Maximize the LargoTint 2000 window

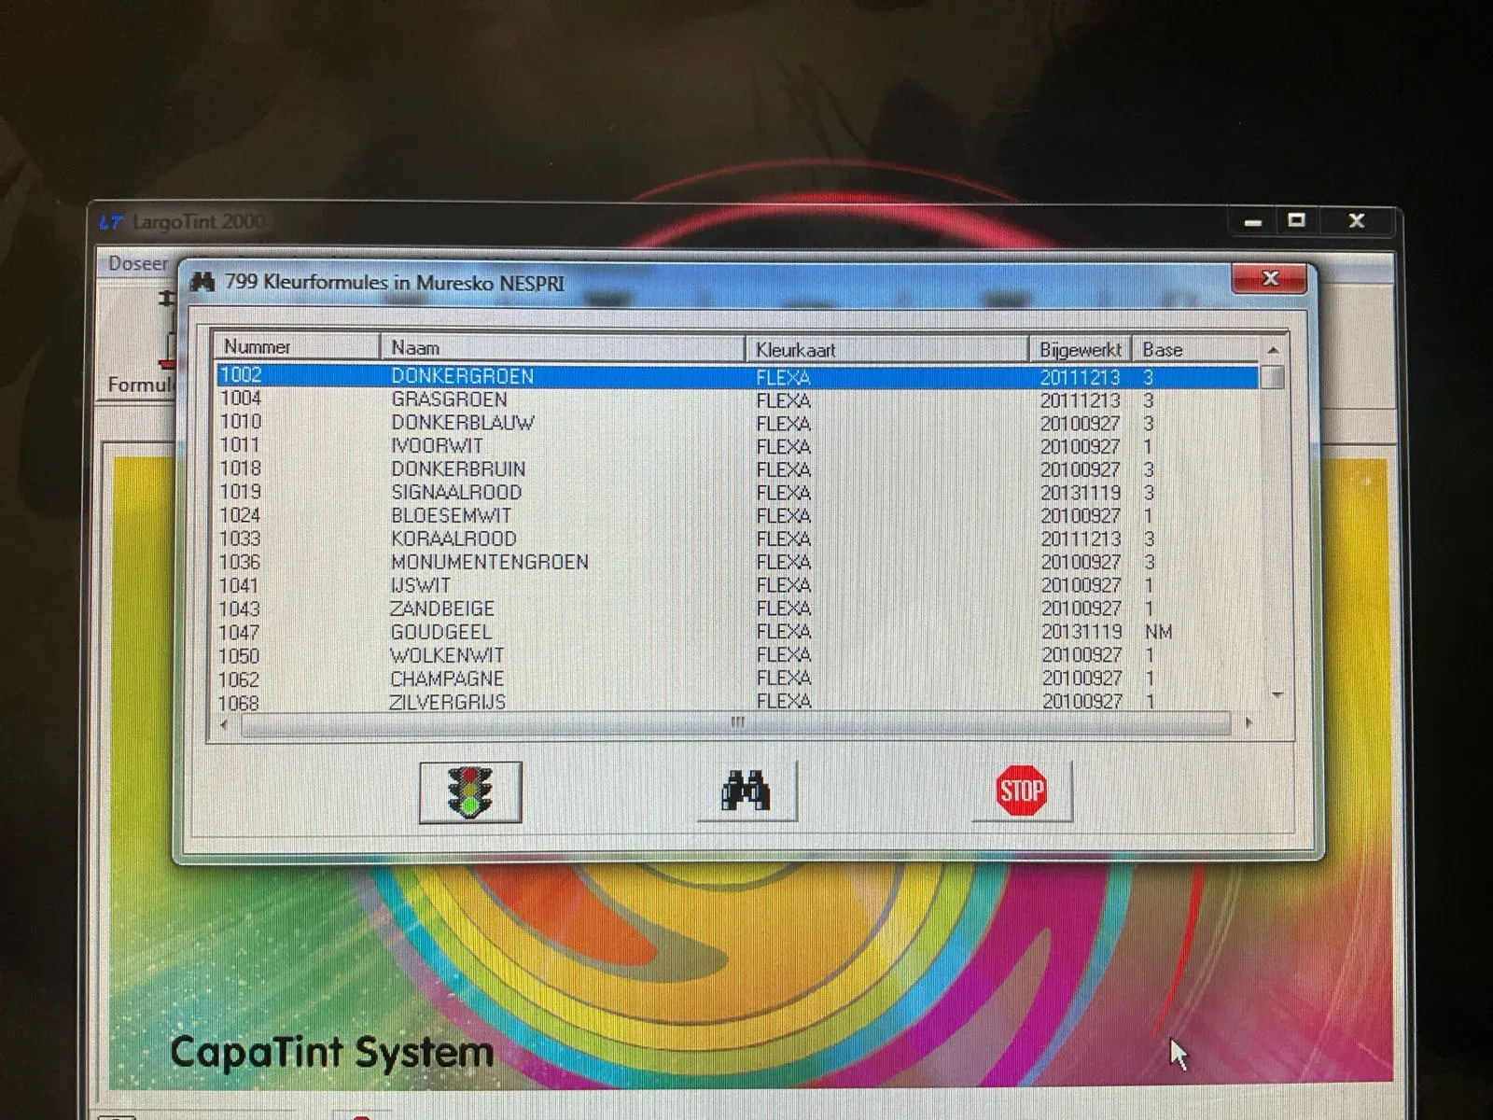click(x=1296, y=221)
